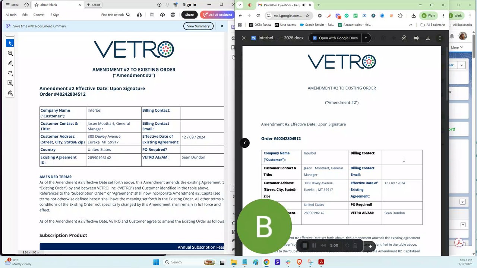Click the black Share button
477x268 pixels.
(x=189, y=15)
